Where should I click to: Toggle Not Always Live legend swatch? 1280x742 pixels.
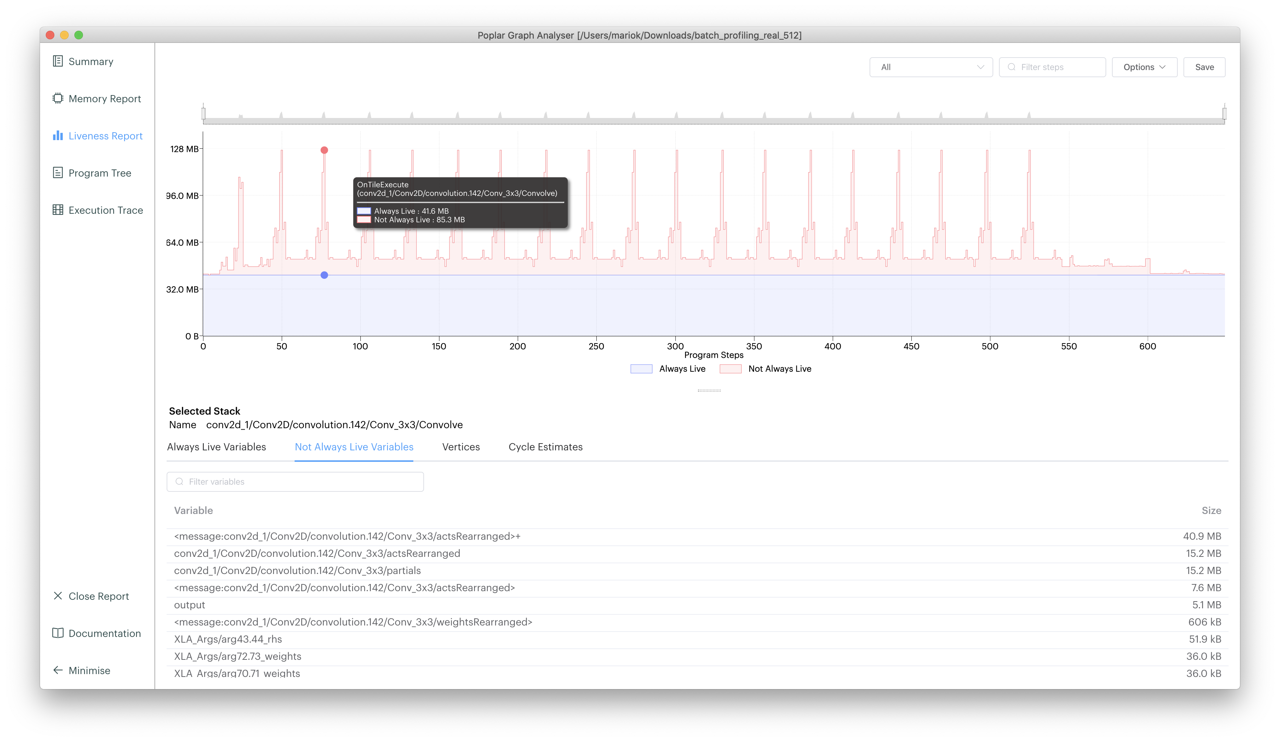(730, 369)
